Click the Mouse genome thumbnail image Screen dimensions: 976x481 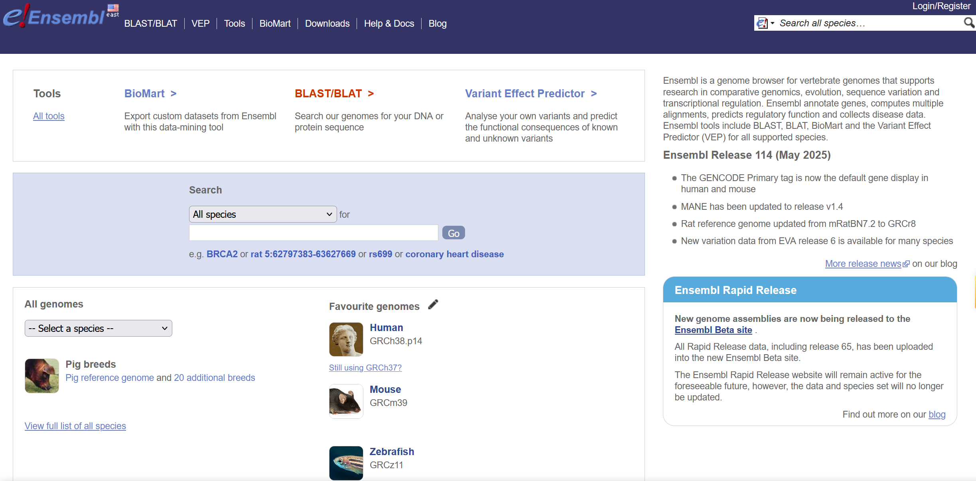click(x=346, y=401)
